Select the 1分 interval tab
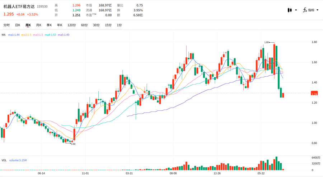The height and width of the screenshot is (177, 323). pos(119,25)
